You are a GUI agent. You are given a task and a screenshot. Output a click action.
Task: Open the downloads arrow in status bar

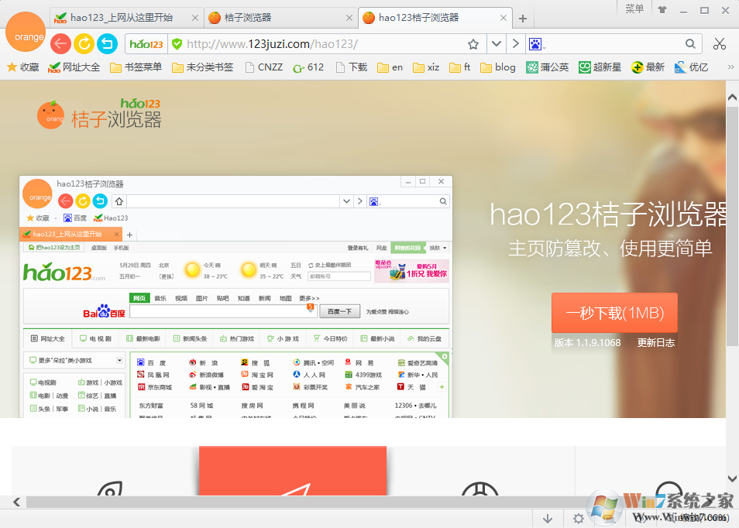(548, 518)
